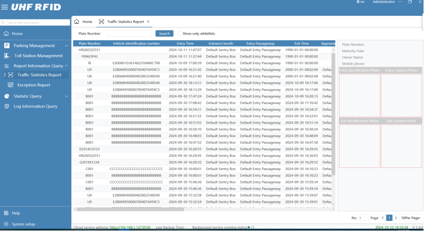Open the cloud service address link

130,227
